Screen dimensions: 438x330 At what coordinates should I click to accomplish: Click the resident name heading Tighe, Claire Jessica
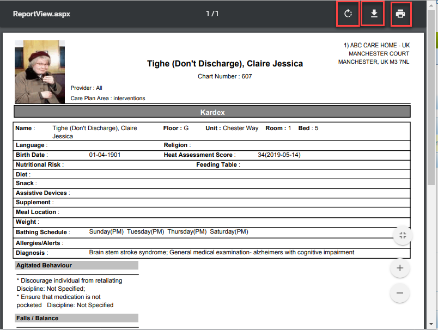[x=224, y=64]
